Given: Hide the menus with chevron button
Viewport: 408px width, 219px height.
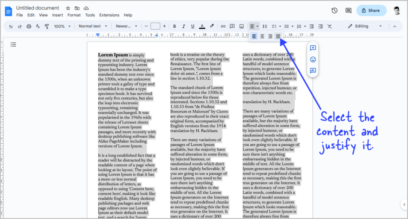Looking at the screenshot, I should pos(394,26).
